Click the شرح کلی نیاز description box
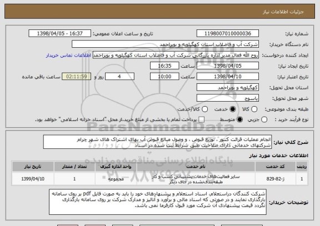 157,142
